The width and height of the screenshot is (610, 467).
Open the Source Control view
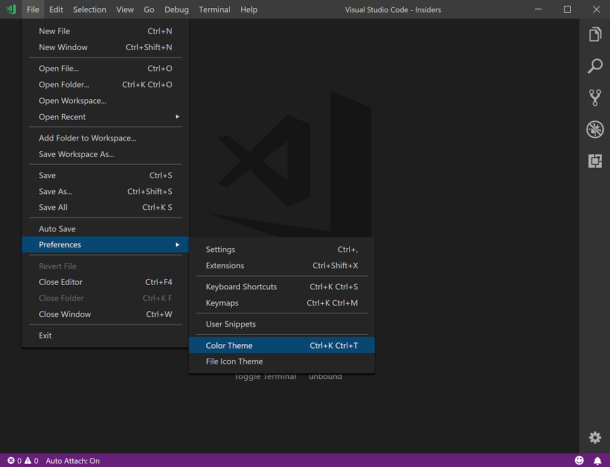point(595,97)
